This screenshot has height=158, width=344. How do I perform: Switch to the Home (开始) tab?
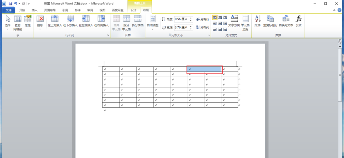tap(22, 10)
